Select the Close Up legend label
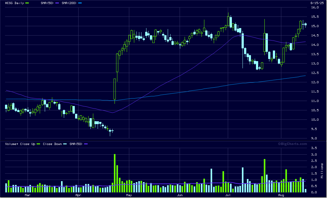Screen dimensions: 327x198 click(28, 144)
